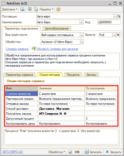
Task: Open the Действия dropdown menu
Action: click(x=10, y=9)
